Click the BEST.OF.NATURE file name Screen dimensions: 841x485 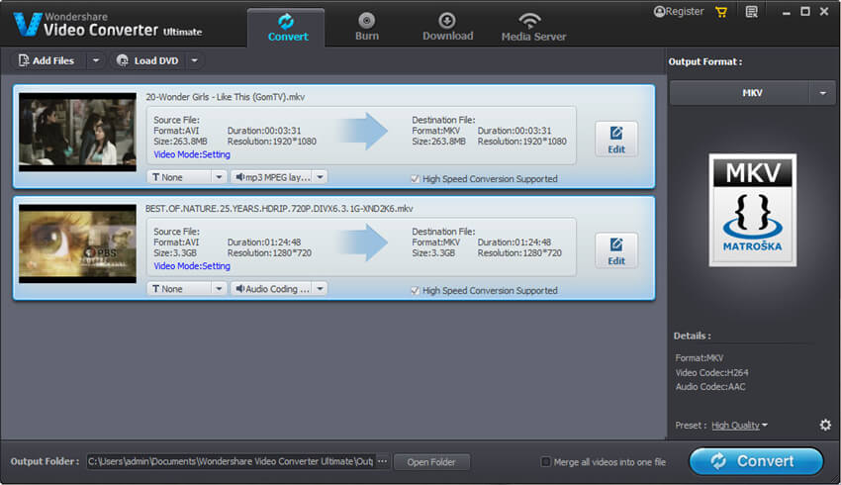[279, 209]
